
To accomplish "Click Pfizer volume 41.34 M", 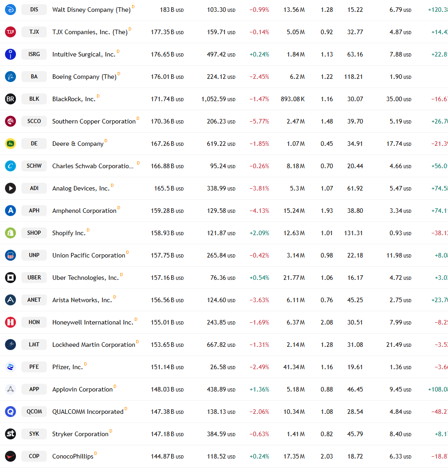I will 294,367.
